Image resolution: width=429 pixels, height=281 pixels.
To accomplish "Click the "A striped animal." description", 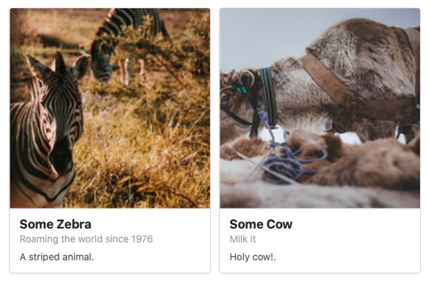I will [x=57, y=257].
